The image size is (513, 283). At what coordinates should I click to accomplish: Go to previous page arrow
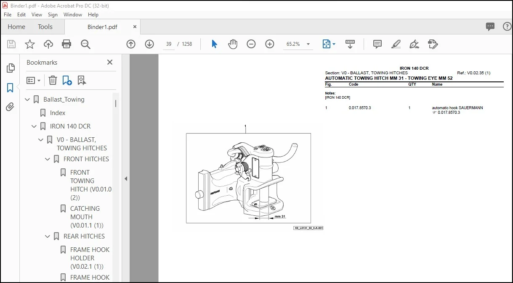(131, 44)
